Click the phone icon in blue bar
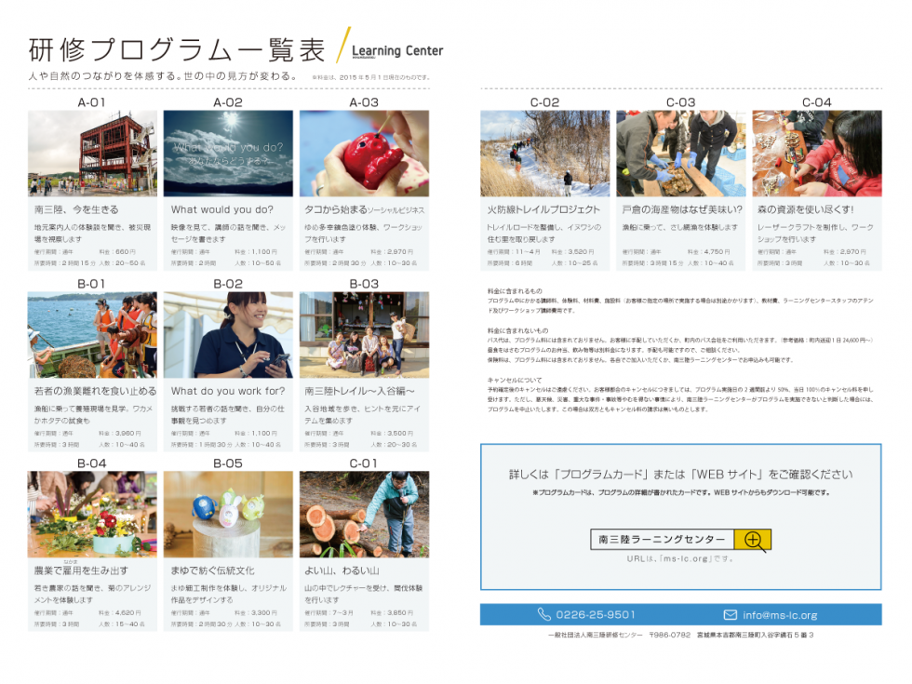 [x=544, y=615]
